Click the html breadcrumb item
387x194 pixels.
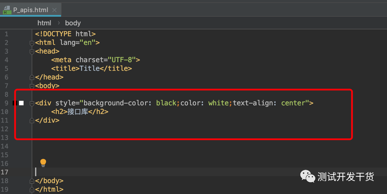tap(44, 23)
